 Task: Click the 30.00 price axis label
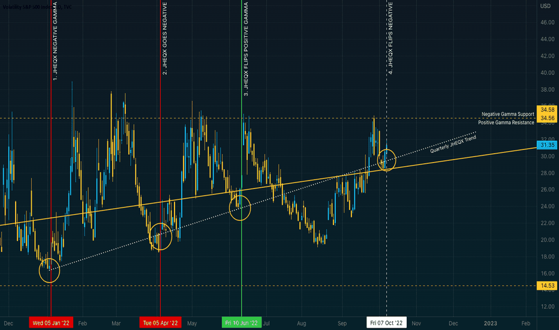(x=547, y=156)
